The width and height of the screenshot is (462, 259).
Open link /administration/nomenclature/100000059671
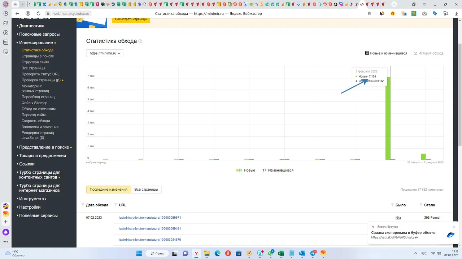150,218
